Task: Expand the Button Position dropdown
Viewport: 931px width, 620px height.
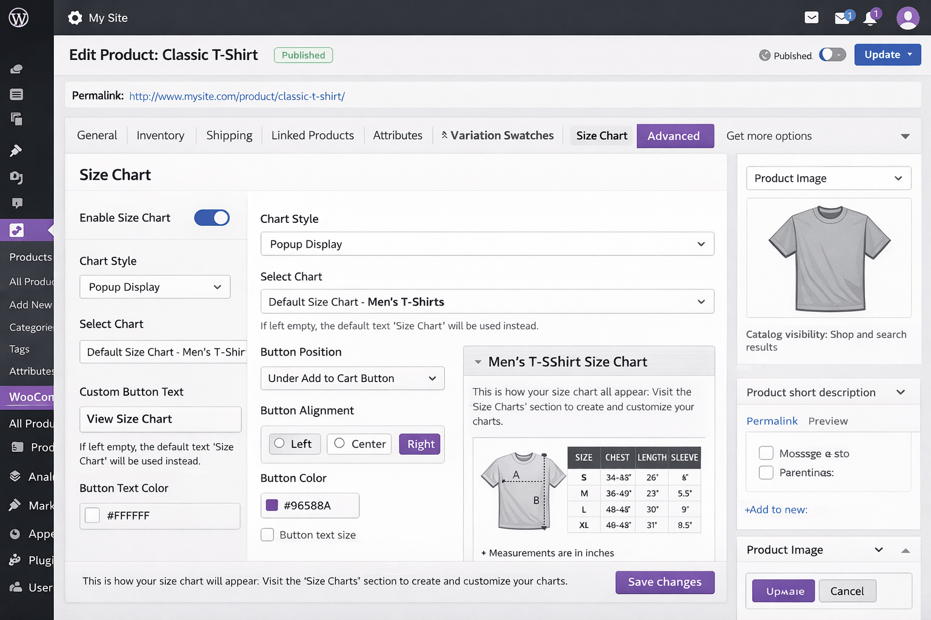Action: tap(352, 378)
